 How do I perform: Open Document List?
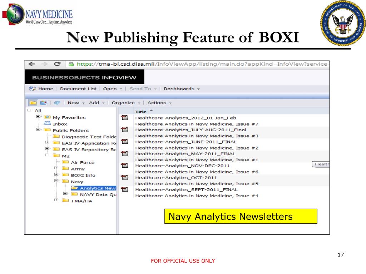[x=78, y=89]
